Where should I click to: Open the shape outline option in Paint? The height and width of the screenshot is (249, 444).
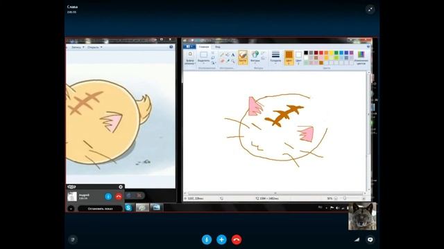click(262, 53)
